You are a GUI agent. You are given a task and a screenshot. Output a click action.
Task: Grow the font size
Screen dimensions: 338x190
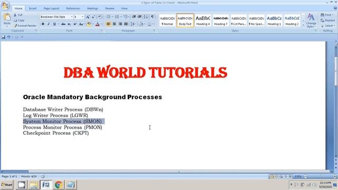pyautogui.click(x=88, y=17)
